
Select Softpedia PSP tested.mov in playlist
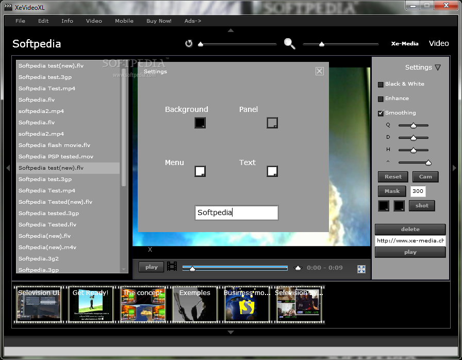68,157
